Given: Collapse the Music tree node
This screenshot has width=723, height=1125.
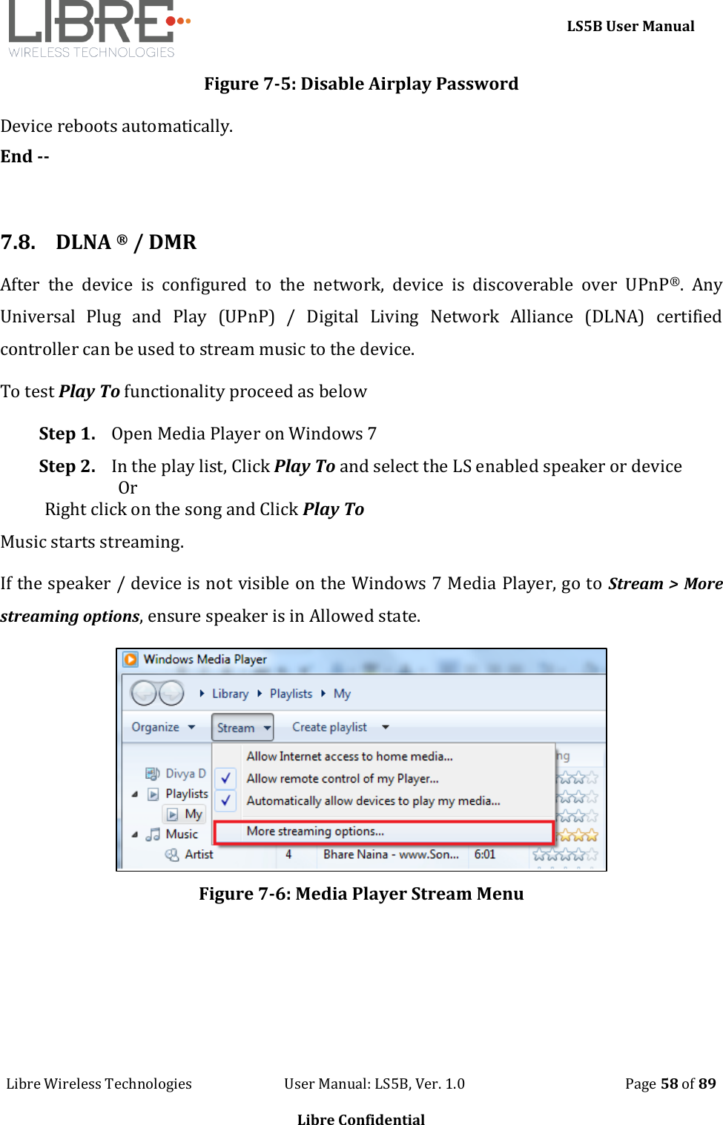Looking at the screenshot, I should pos(133,834).
